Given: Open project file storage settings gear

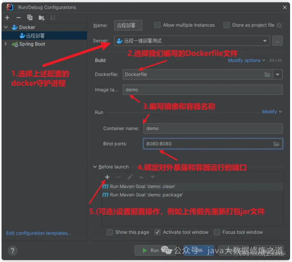Looking at the screenshot, I should 279,25.
